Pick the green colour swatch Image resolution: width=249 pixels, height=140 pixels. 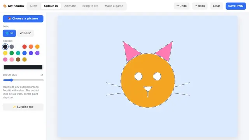pos(12,53)
